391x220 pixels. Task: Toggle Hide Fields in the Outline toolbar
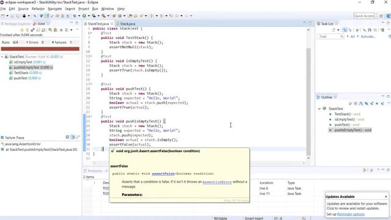[x=367, y=103]
